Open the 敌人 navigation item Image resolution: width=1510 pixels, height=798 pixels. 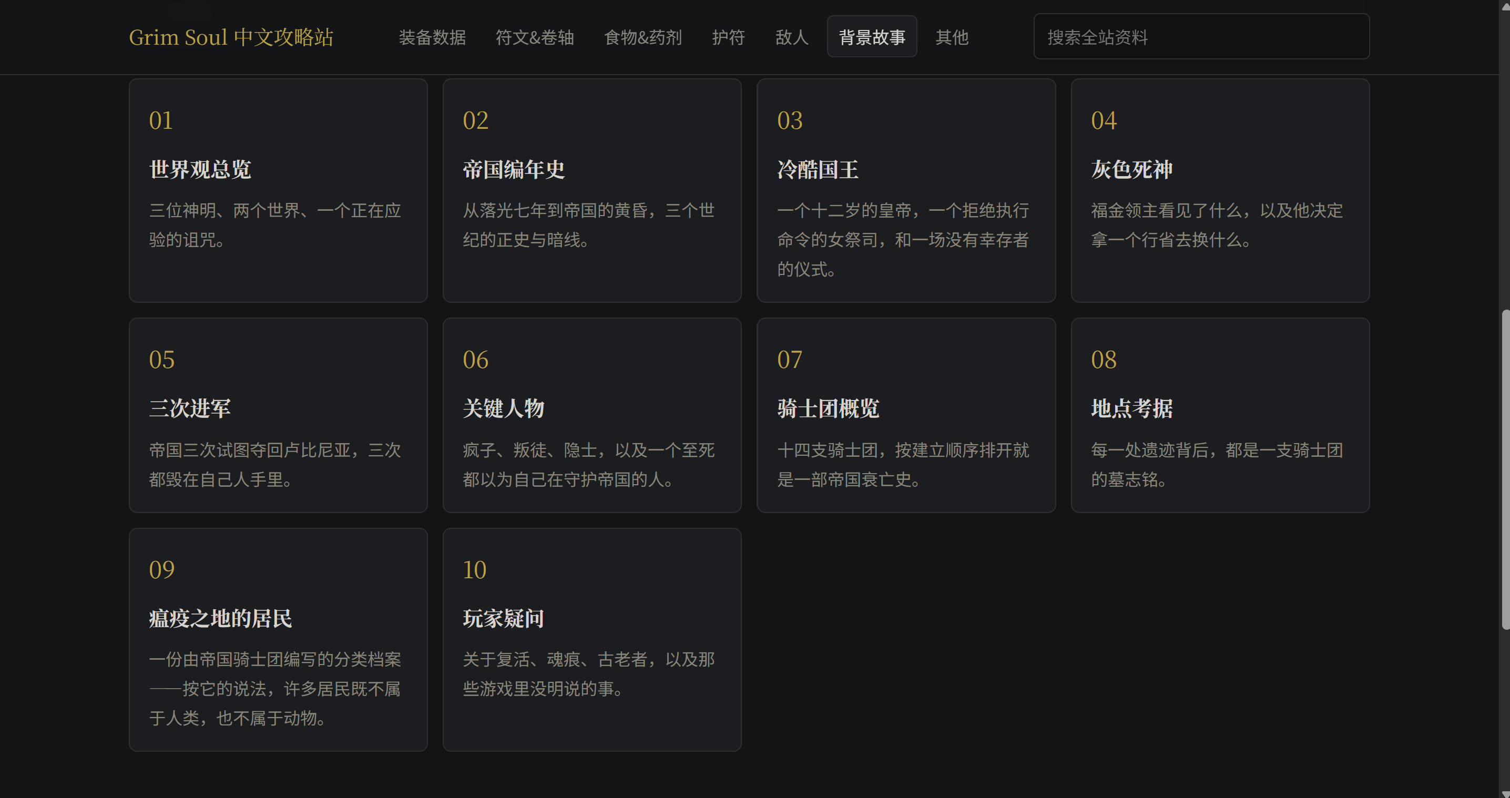coord(791,37)
